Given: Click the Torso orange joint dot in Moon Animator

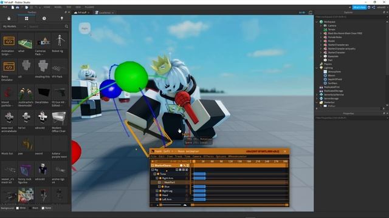Looking at the screenshot, I should coord(158,174).
